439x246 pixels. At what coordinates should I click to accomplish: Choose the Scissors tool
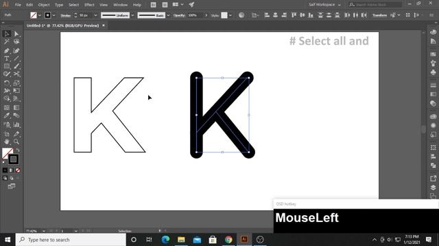[x=16, y=74]
